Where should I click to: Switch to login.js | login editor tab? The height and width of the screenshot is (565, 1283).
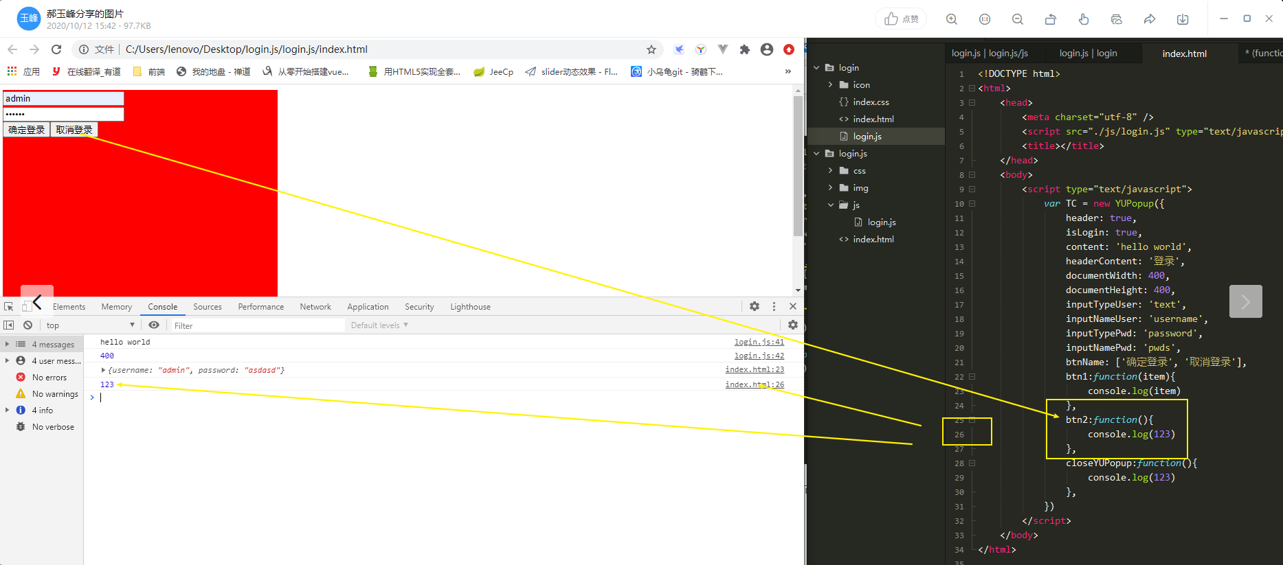pyautogui.click(x=1088, y=54)
